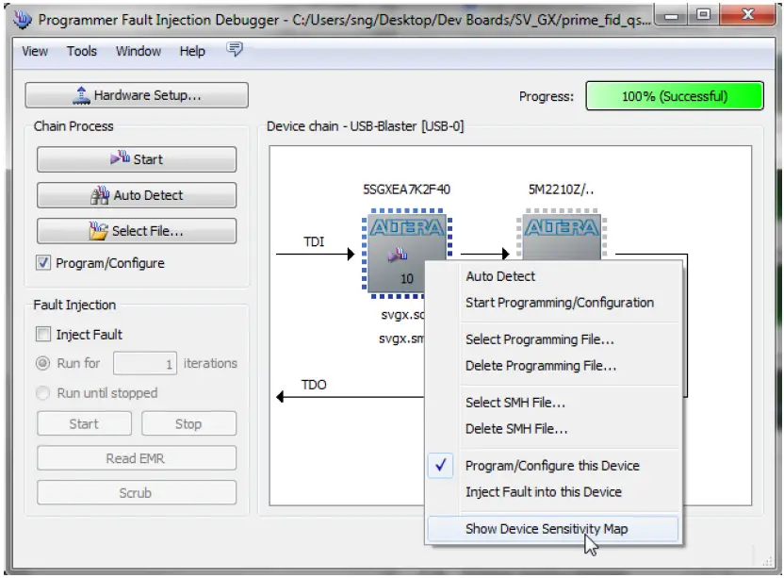The height and width of the screenshot is (578, 784).
Task: Choose Show Device Sensitivity Map
Action: coord(550,529)
